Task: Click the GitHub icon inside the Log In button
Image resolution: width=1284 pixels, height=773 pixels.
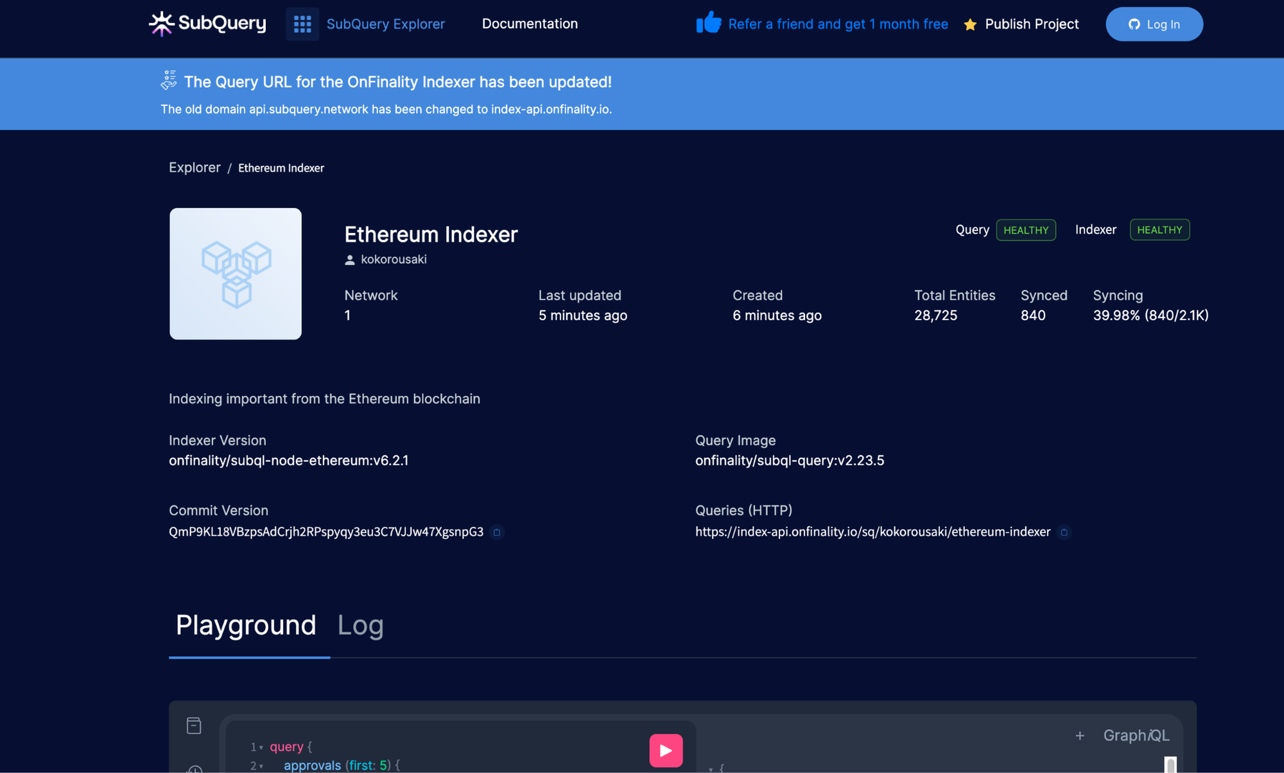Action: [x=1134, y=24]
